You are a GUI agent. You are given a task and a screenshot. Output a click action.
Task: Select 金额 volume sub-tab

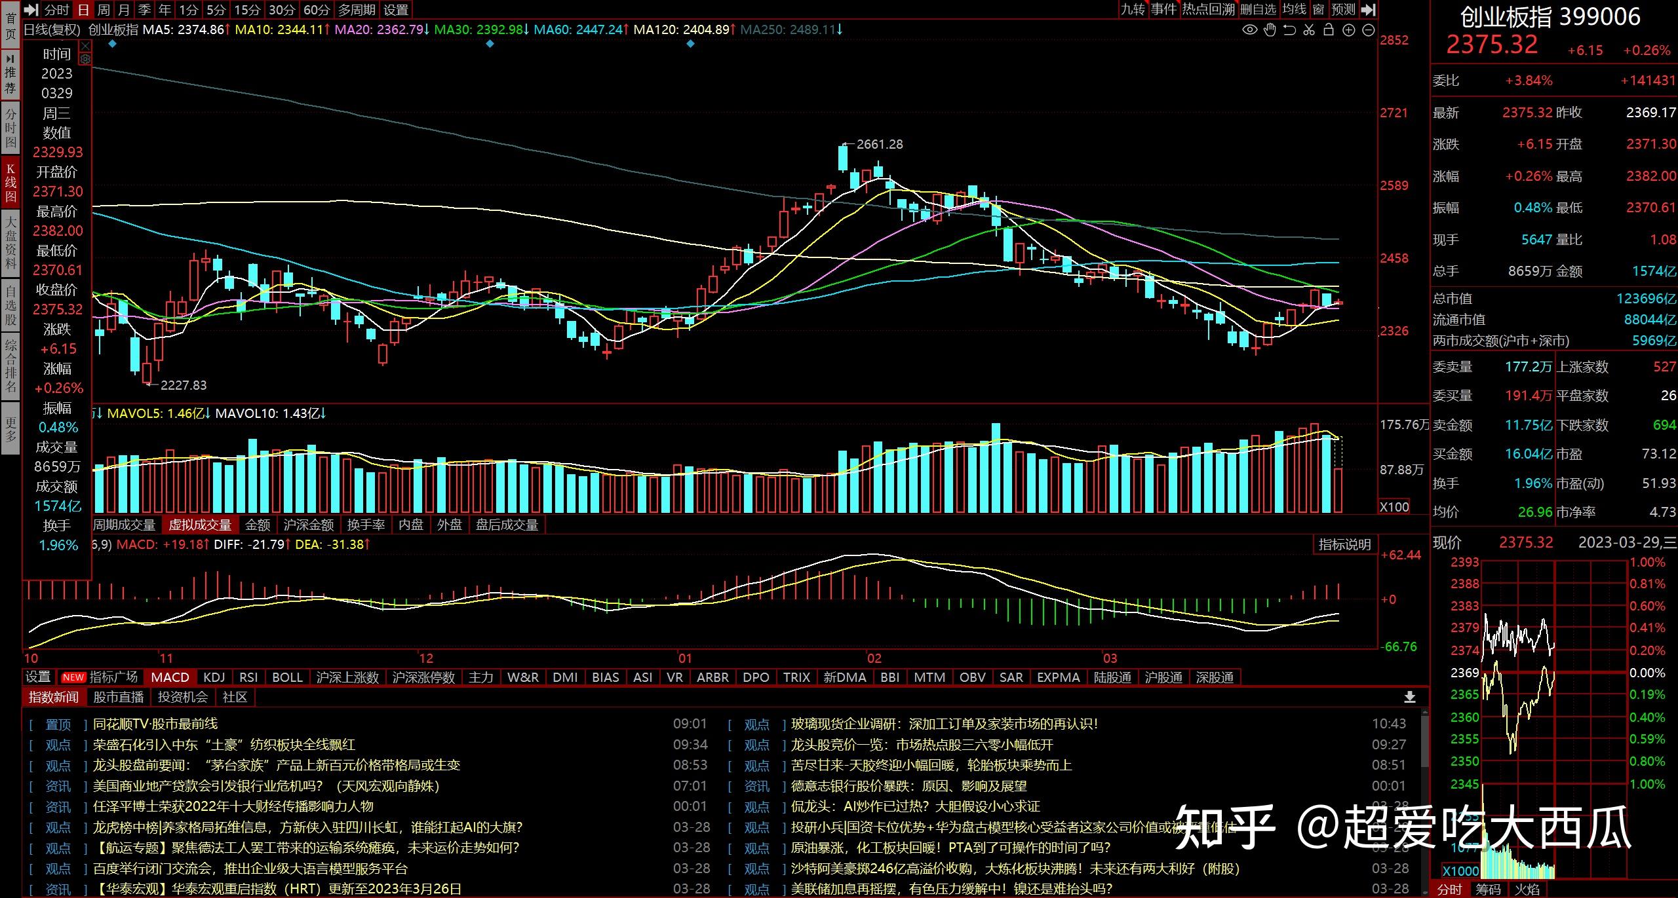tap(258, 525)
